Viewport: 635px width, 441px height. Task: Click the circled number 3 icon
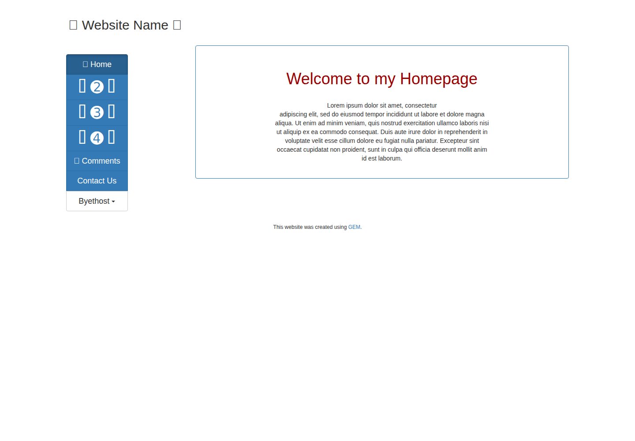(x=97, y=112)
